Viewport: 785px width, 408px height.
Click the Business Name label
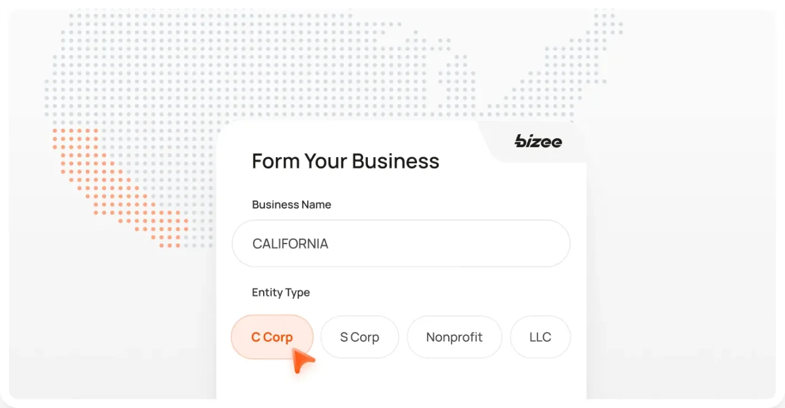[291, 204]
